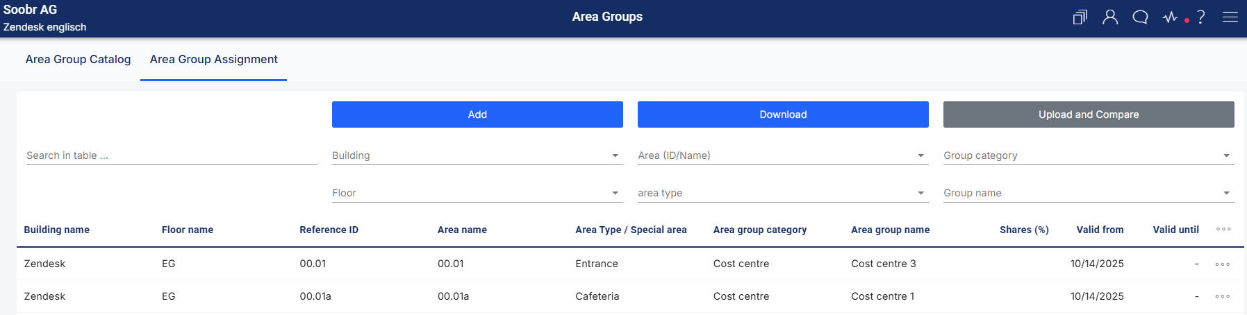Select the Area Group Assignment tab
The height and width of the screenshot is (315, 1247).
pyautogui.click(x=213, y=60)
